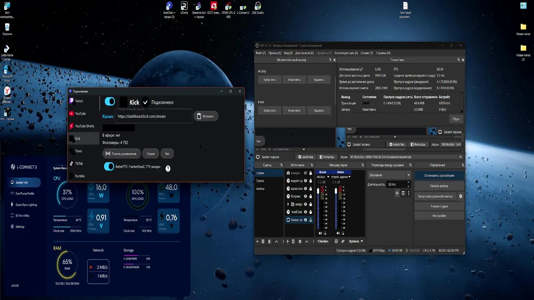The image size is (534, 300).
Task: Select YouTube Shorts in connections sidebar
Action: [x=83, y=126]
